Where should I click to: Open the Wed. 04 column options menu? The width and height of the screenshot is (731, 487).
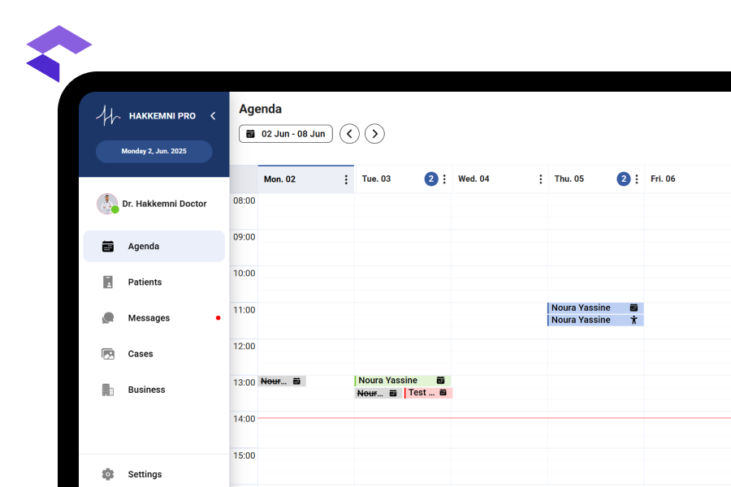click(541, 179)
